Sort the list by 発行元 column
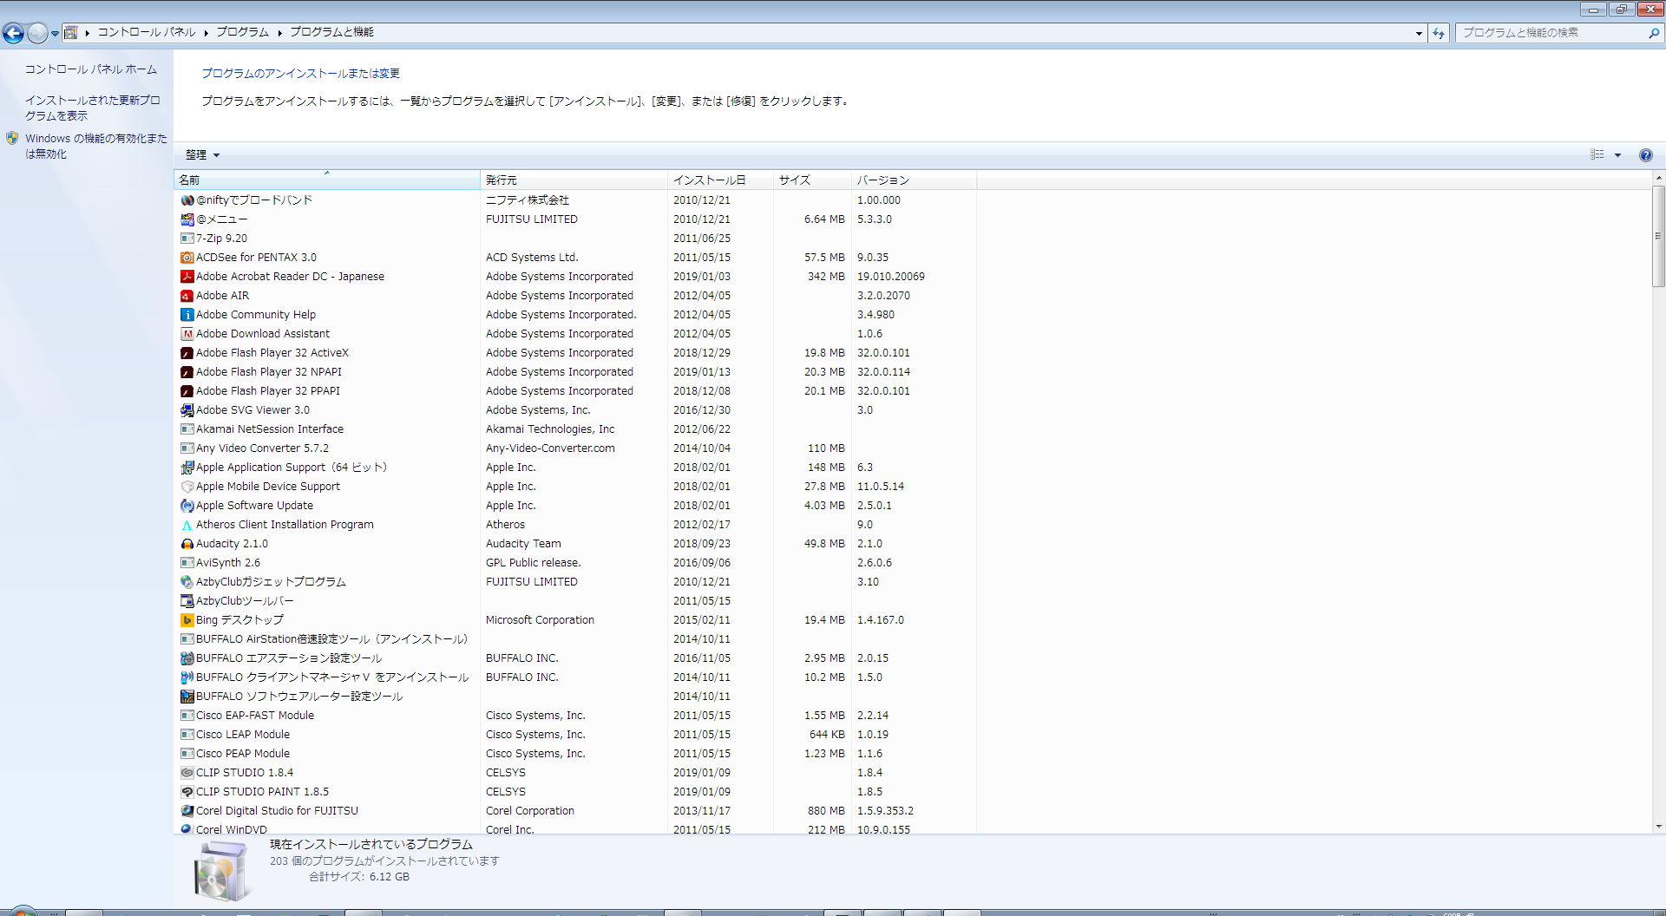 pyautogui.click(x=574, y=180)
